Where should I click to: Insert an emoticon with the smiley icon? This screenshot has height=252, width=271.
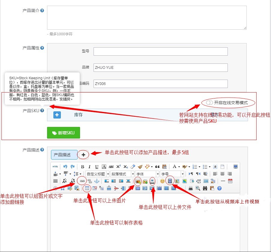point(162,181)
